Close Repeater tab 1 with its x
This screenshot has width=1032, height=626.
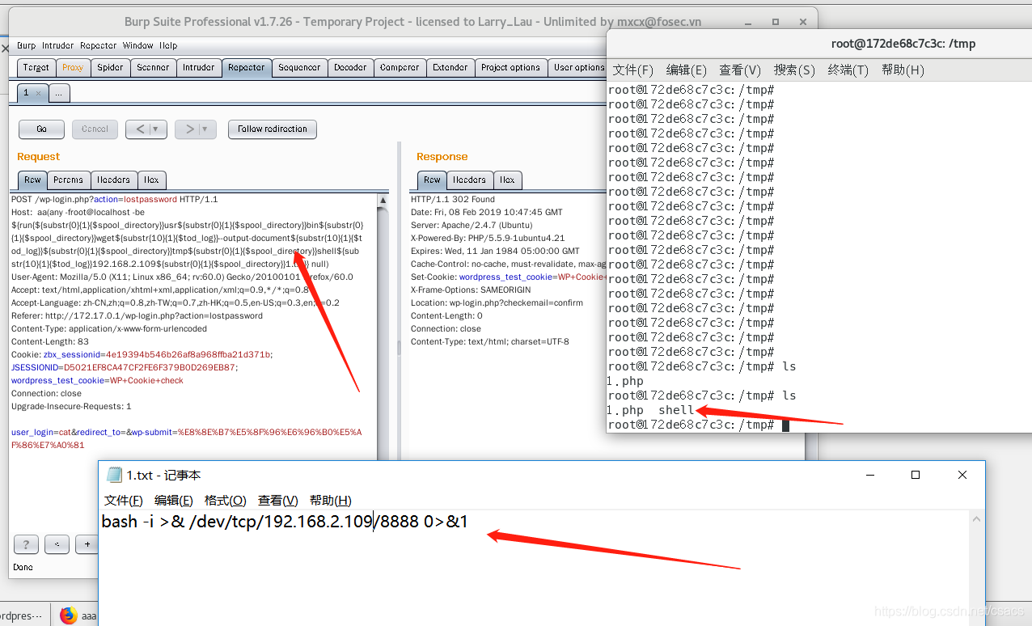point(38,93)
